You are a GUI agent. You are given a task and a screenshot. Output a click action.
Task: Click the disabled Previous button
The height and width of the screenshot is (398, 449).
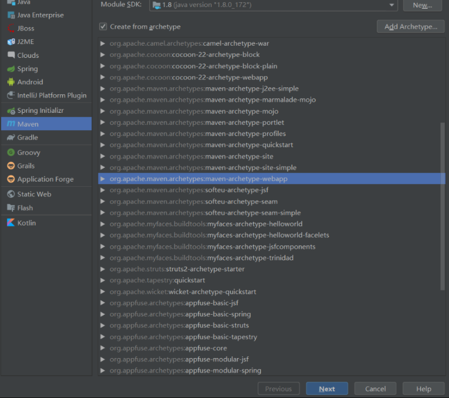click(279, 389)
